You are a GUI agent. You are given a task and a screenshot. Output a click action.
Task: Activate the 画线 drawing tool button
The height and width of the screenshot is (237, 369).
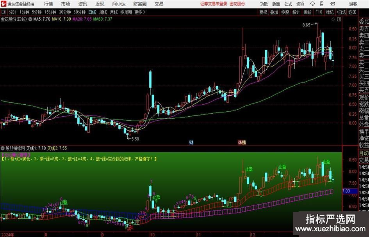(x=307, y=12)
